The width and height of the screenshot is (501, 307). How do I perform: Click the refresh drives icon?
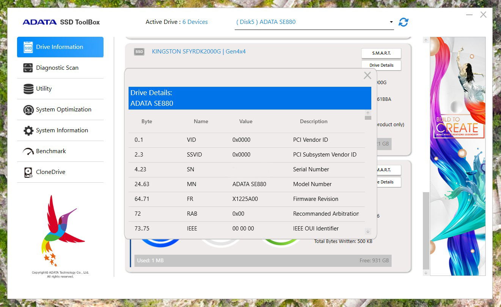[x=404, y=22]
